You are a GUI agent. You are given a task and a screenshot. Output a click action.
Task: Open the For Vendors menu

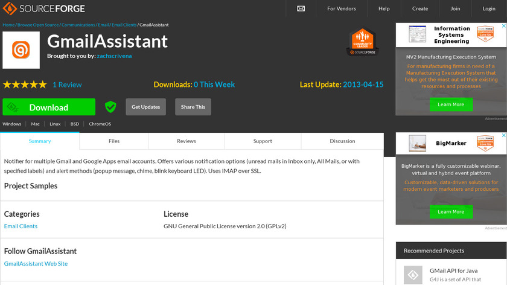click(x=342, y=8)
